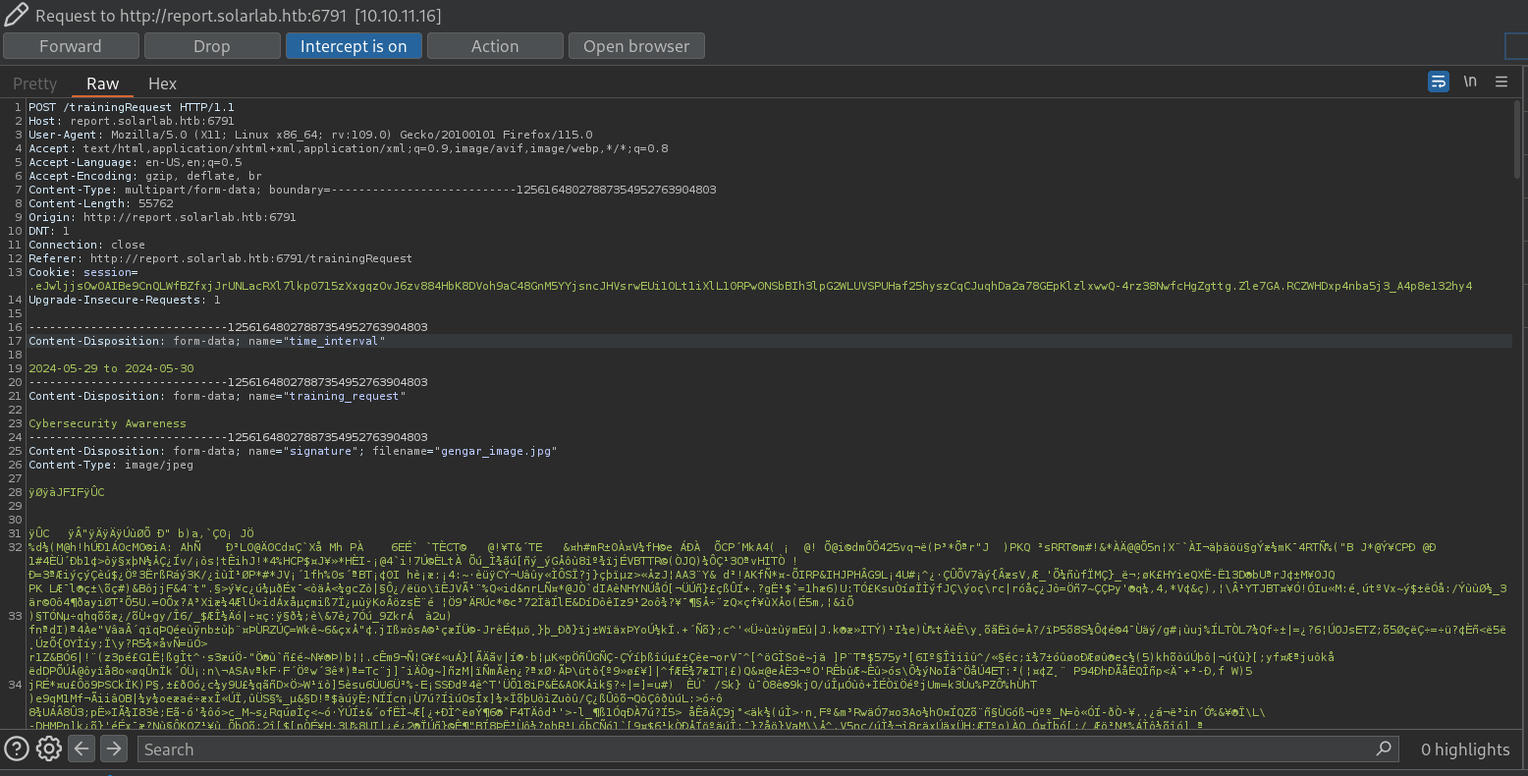Click the User-Agent header line
This screenshot has width=1528, height=776.
pyautogui.click(x=310, y=135)
